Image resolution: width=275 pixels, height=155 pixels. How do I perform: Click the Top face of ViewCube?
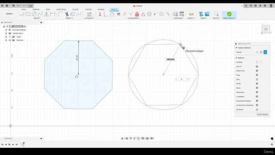click(x=266, y=29)
